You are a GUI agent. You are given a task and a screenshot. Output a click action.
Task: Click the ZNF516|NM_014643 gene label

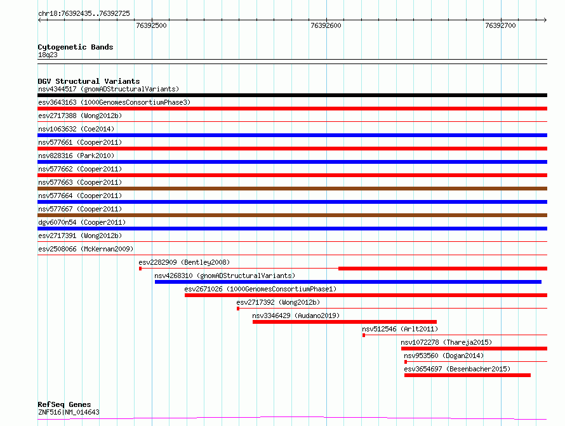[69, 412]
